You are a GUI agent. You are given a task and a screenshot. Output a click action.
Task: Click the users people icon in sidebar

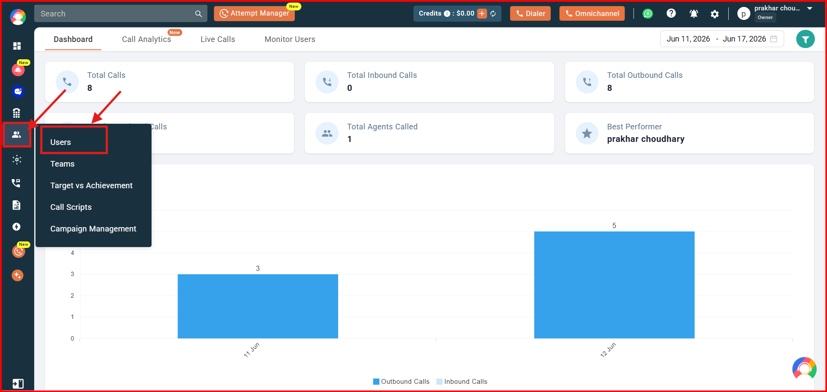point(16,135)
